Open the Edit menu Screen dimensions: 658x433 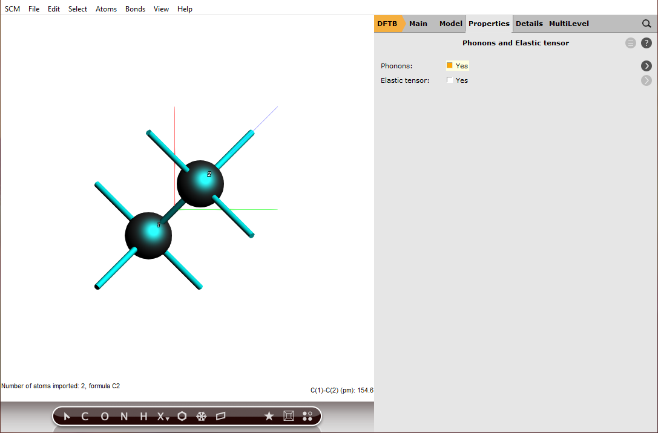point(54,9)
